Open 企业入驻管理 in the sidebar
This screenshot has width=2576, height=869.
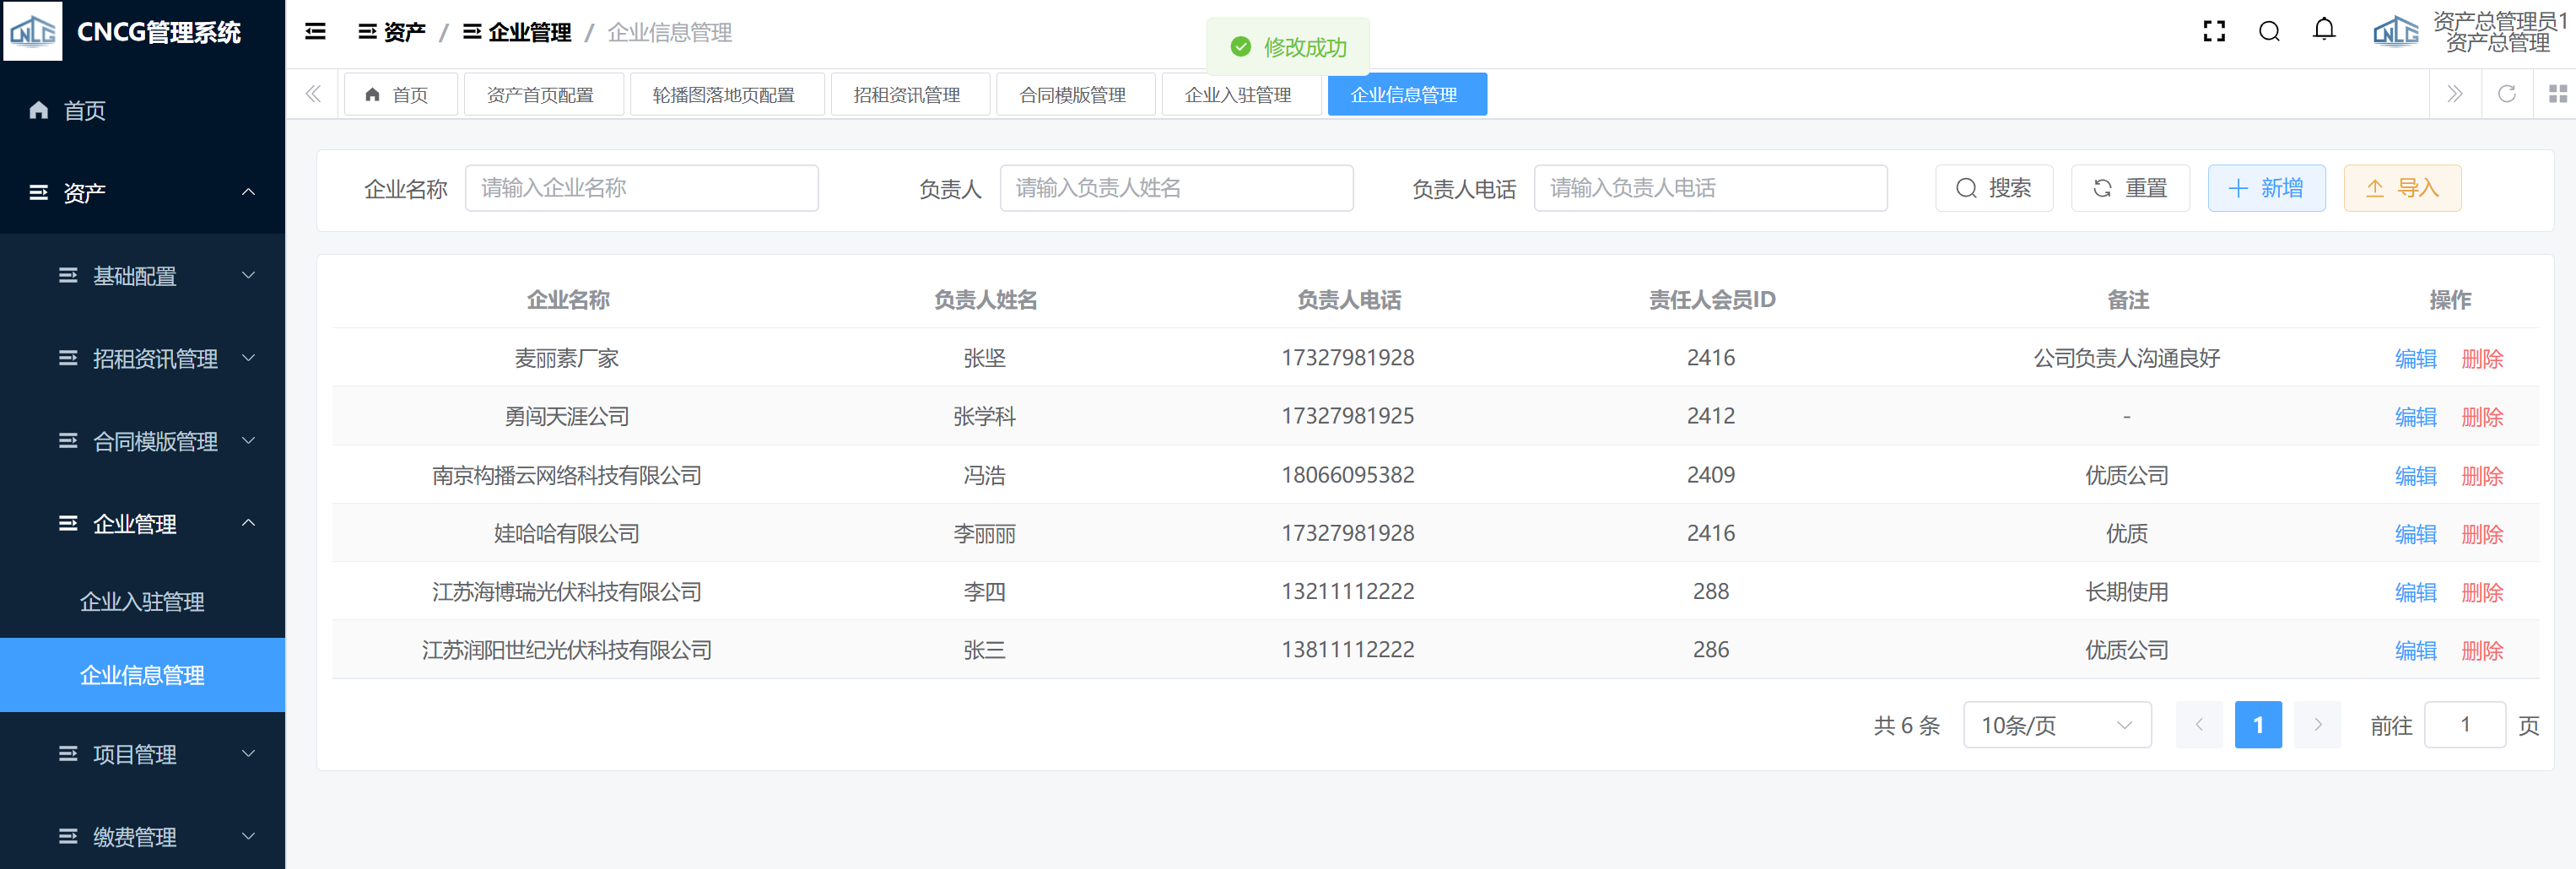[142, 602]
